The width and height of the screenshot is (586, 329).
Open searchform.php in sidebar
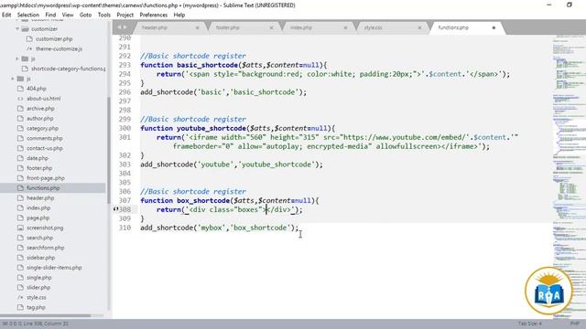[x=45, y=248]
